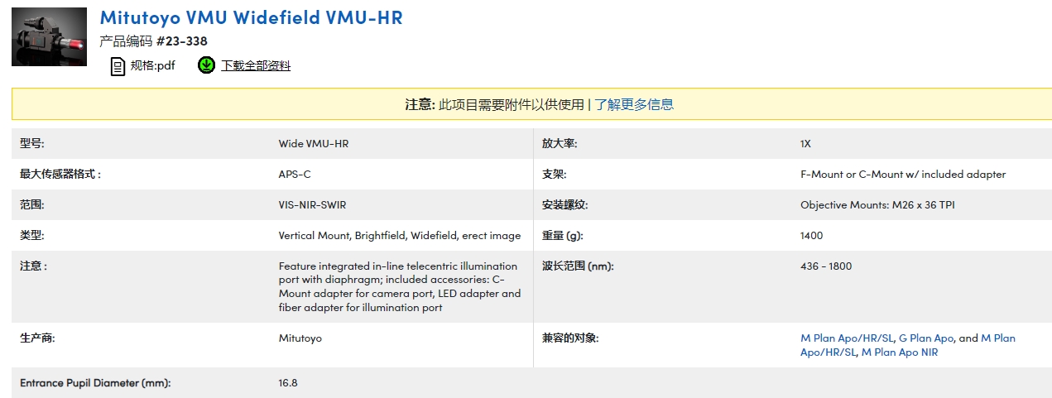Click the 放大率: label
The image size is (1052, 398).
point(560,144)
